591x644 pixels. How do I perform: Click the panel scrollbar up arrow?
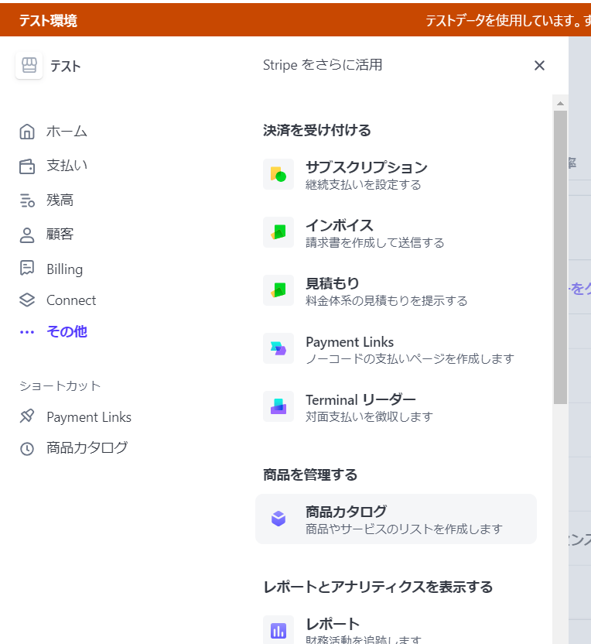pos(560,104)
